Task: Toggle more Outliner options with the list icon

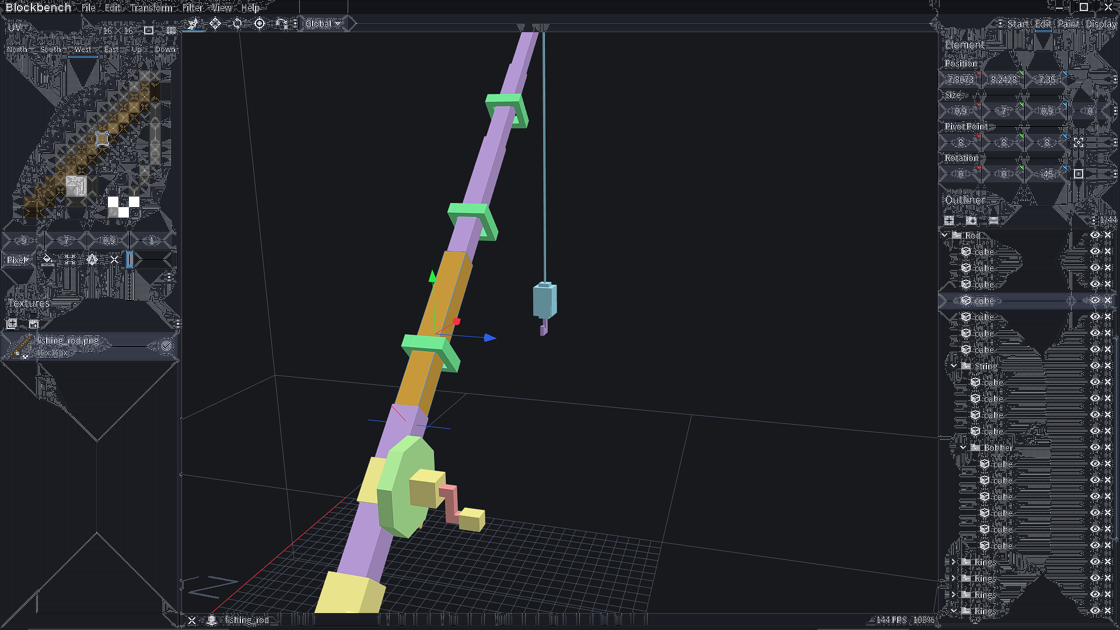Action: point(993,221)
